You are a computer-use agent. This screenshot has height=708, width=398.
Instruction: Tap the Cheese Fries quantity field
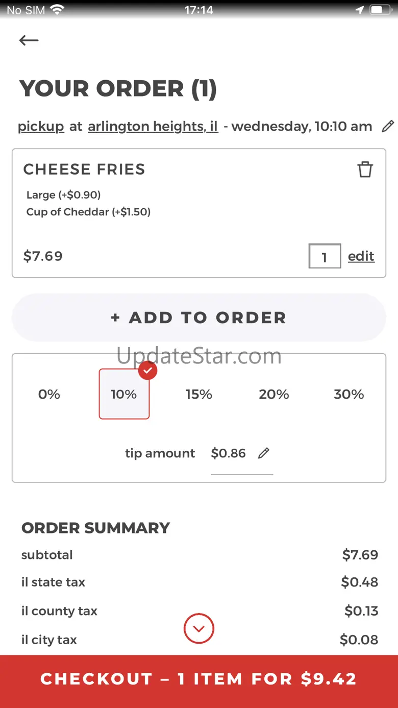tap(325, 256)
